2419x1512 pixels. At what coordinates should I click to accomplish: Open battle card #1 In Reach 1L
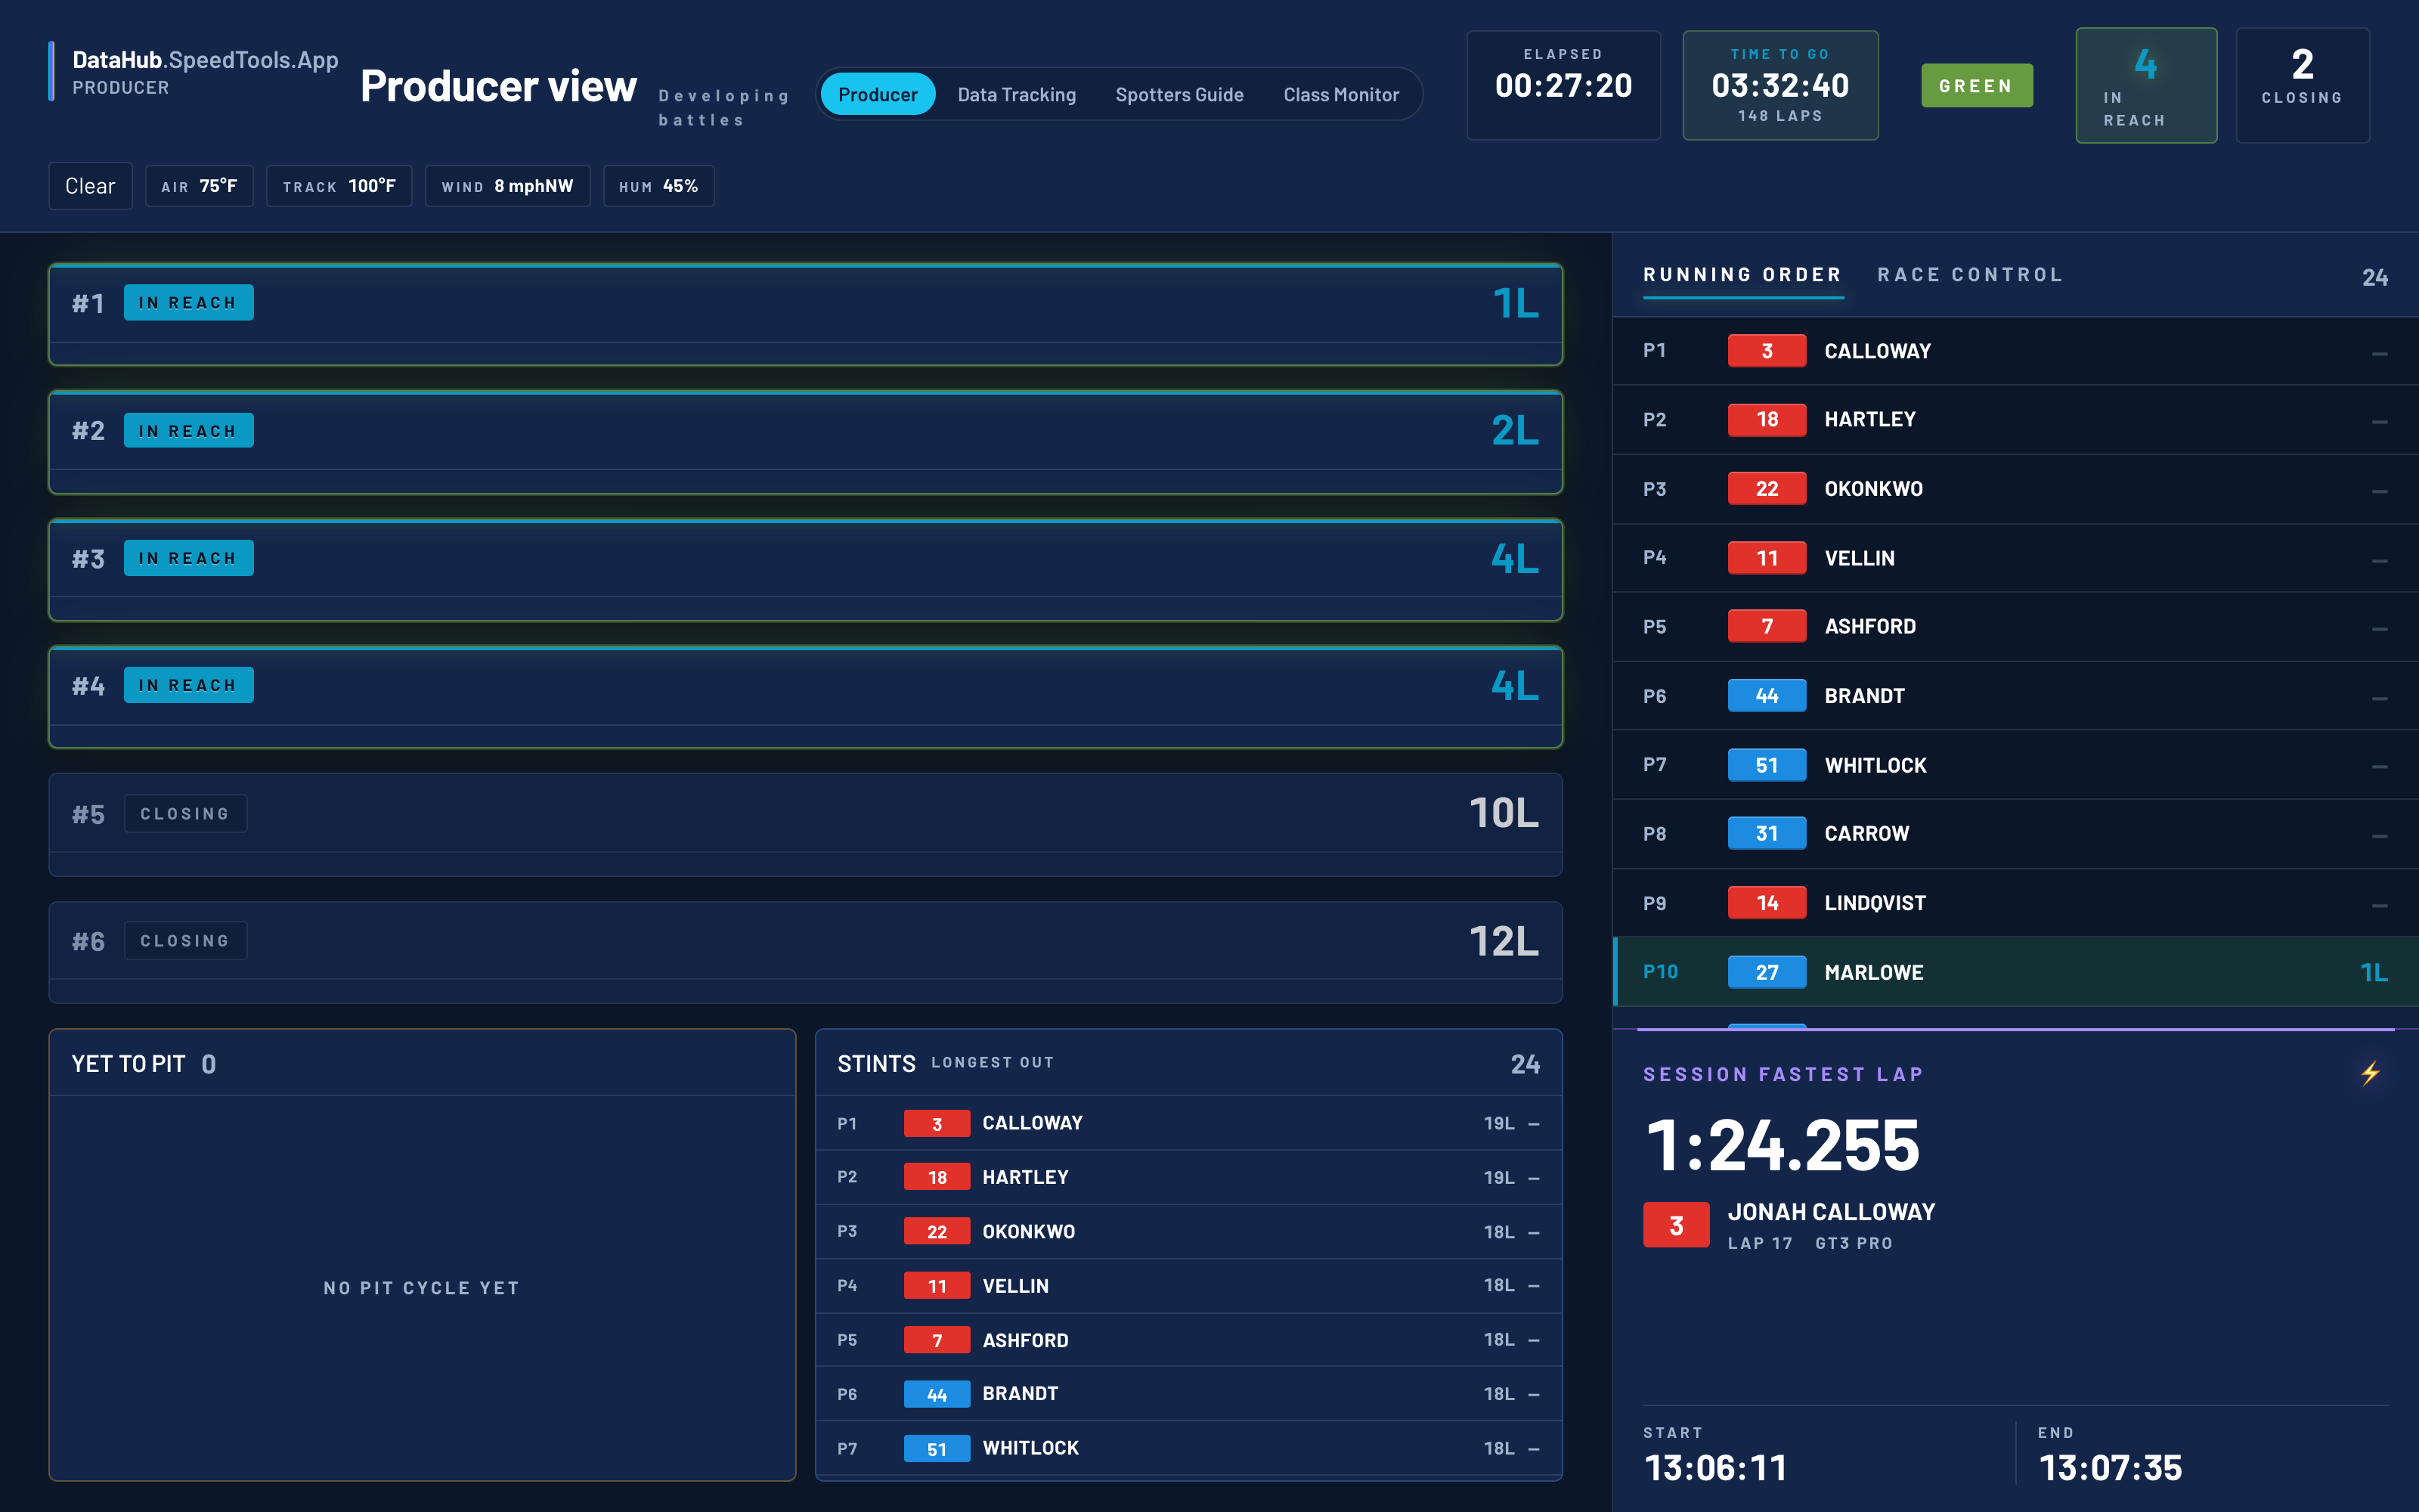point(806,315)
